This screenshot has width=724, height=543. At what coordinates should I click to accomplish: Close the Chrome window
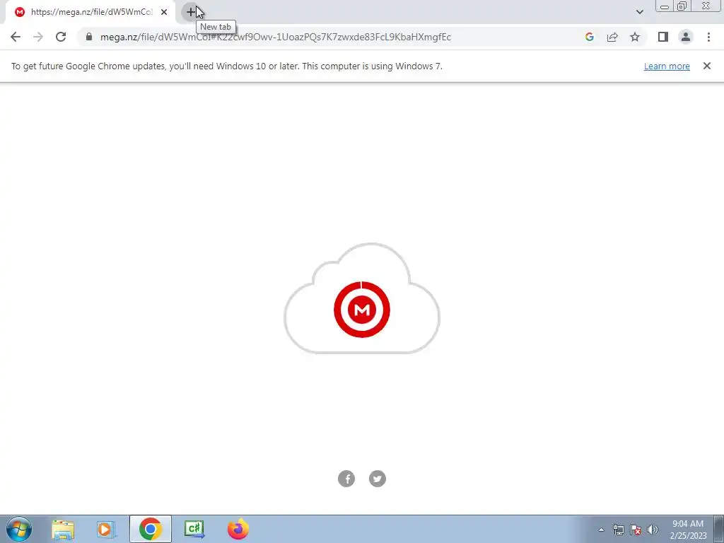tap(706, 6)
